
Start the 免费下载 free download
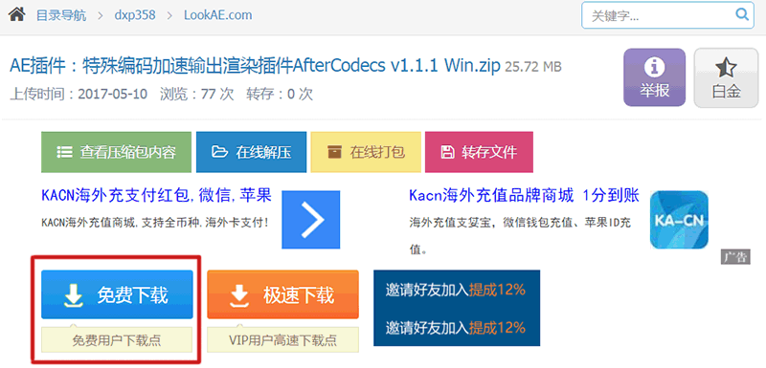(117, 294)
